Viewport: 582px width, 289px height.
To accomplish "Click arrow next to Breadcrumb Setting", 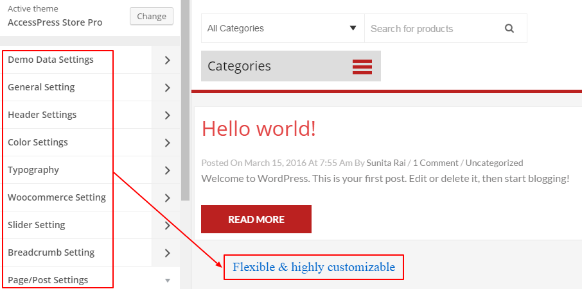I will click(x=167, y=253).
